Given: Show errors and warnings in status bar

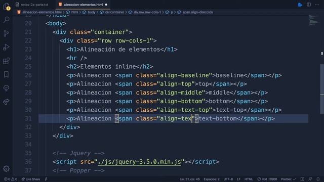Looking at the screenshot, I should pyautogui.click(x=11, y=179).
